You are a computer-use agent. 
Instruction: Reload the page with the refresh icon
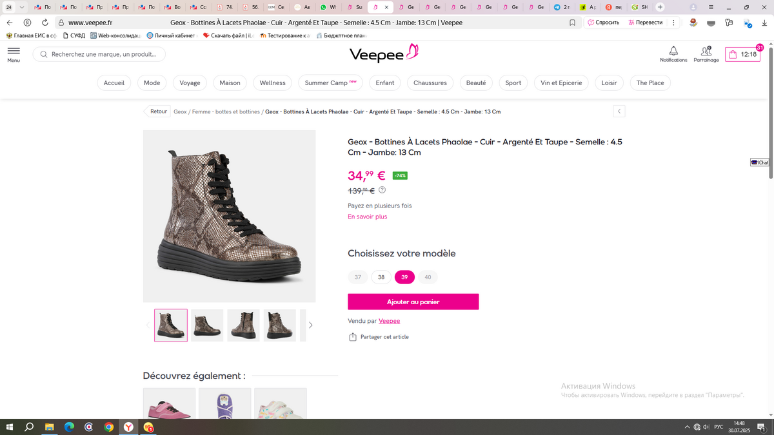click(45, 23)
